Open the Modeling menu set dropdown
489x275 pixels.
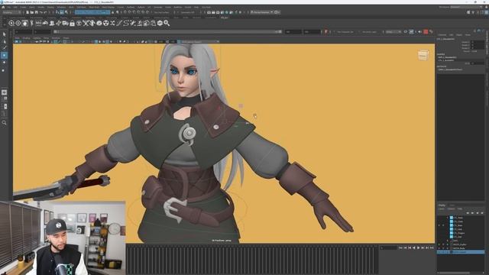[x=12, y=12]
